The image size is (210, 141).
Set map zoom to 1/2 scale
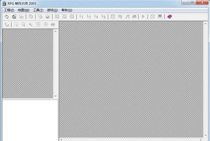tap(89, 17)
